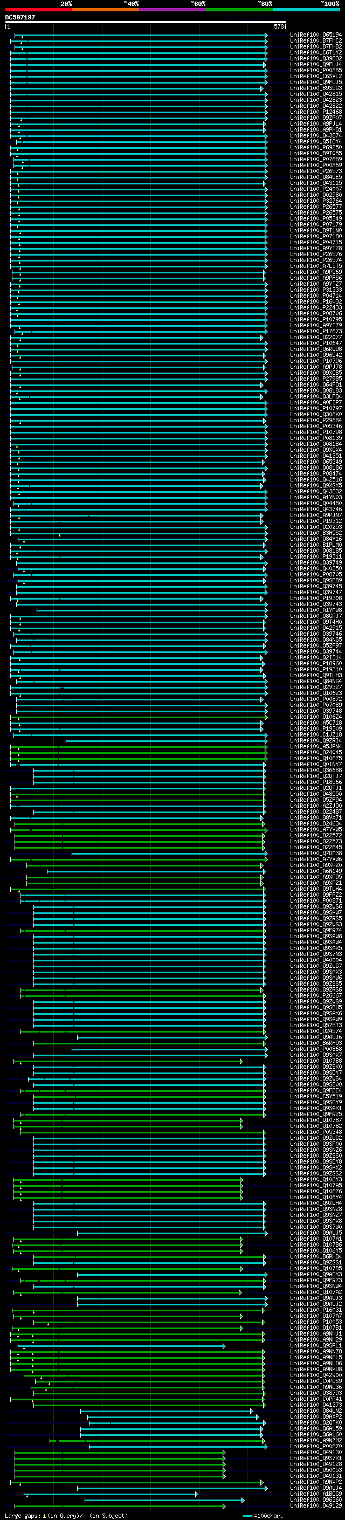Select the UniRef100_P27985 label
The height and width of the screenshot is (1520, 345).
click(x=316, y=379)
